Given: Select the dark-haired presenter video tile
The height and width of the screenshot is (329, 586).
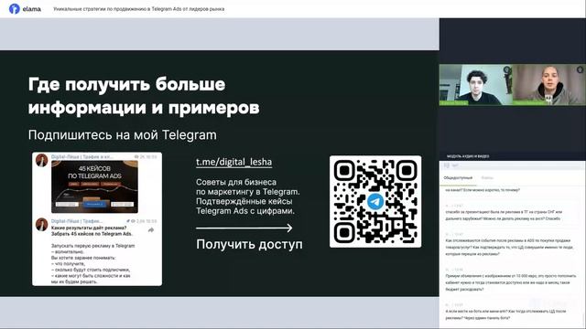Looking at the screenshot, I should (476, 85).
